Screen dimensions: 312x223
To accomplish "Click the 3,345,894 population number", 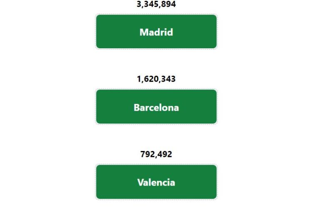I will pyautogui.click(x=156, y=4).
